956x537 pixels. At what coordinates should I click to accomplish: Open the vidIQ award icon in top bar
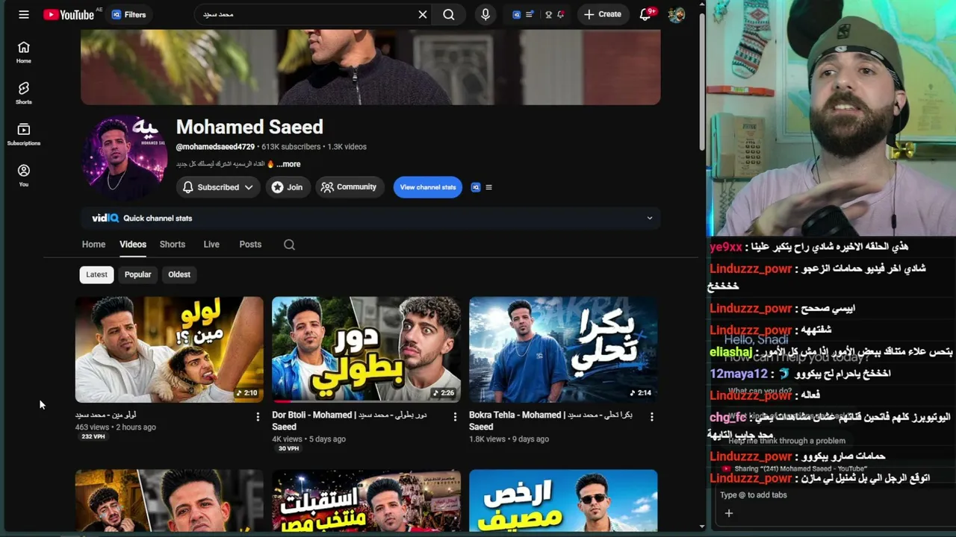click(548, 14)
